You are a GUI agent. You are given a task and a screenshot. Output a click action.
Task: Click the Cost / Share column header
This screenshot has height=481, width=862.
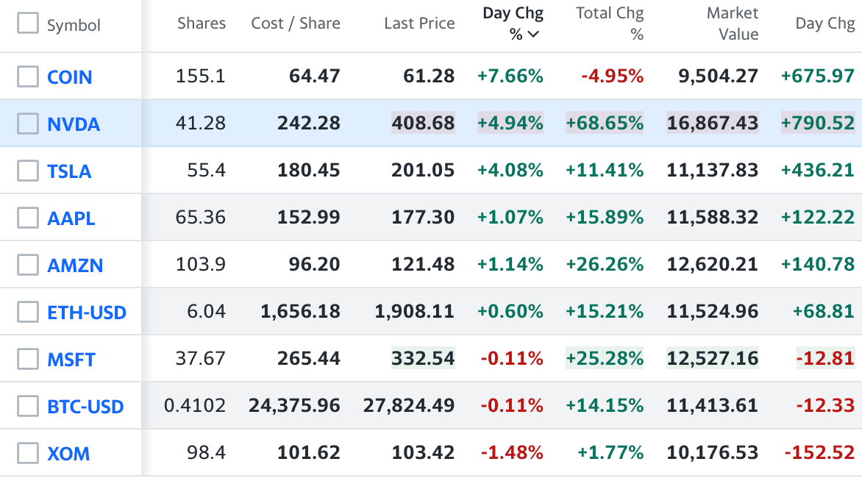(296, 24)
